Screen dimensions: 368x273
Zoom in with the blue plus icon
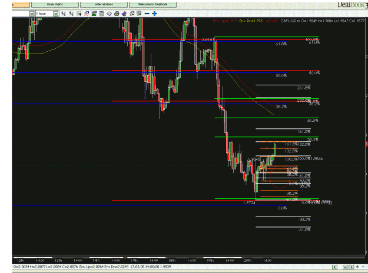point(154,14)
